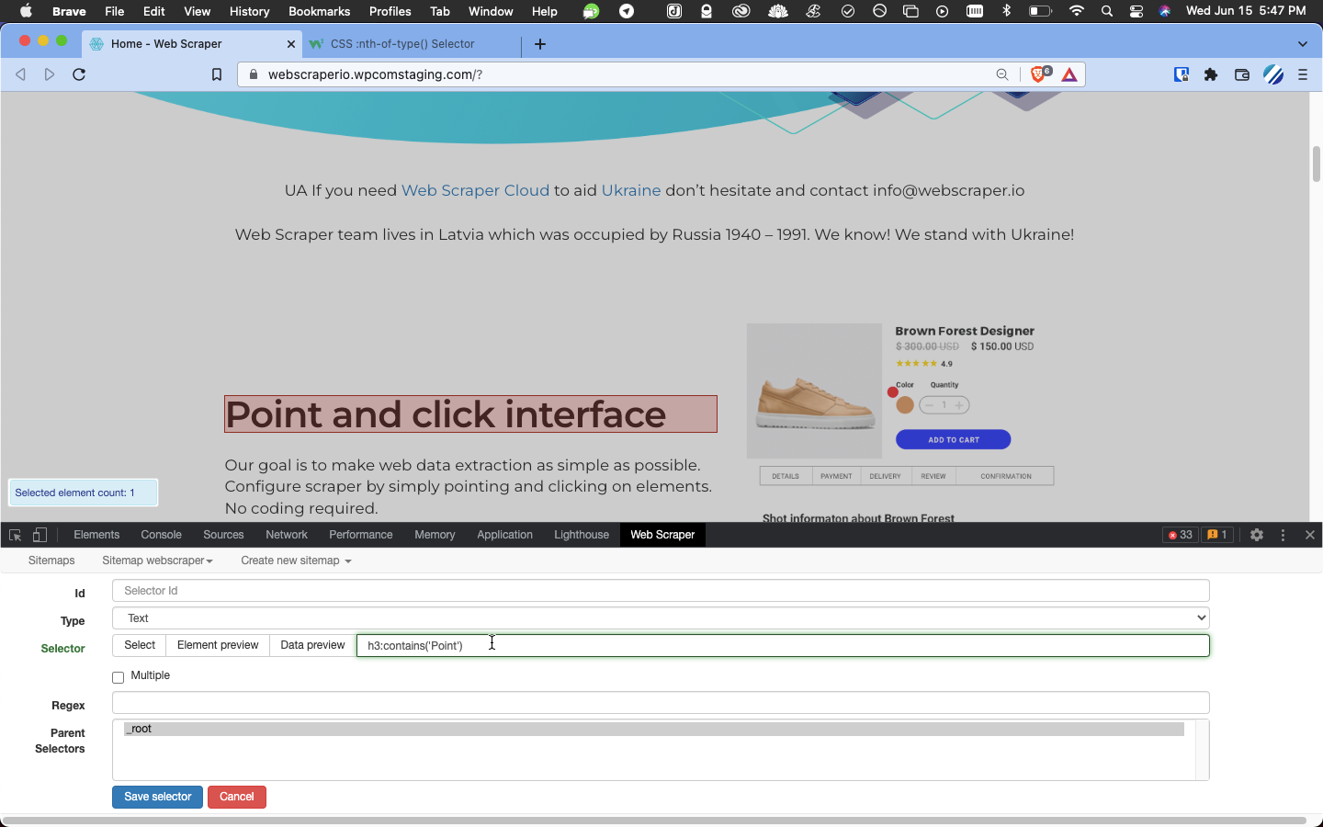Enable the Multiple checkbox
This screenshot has width=1323, height=827.
tap(118, 676)
